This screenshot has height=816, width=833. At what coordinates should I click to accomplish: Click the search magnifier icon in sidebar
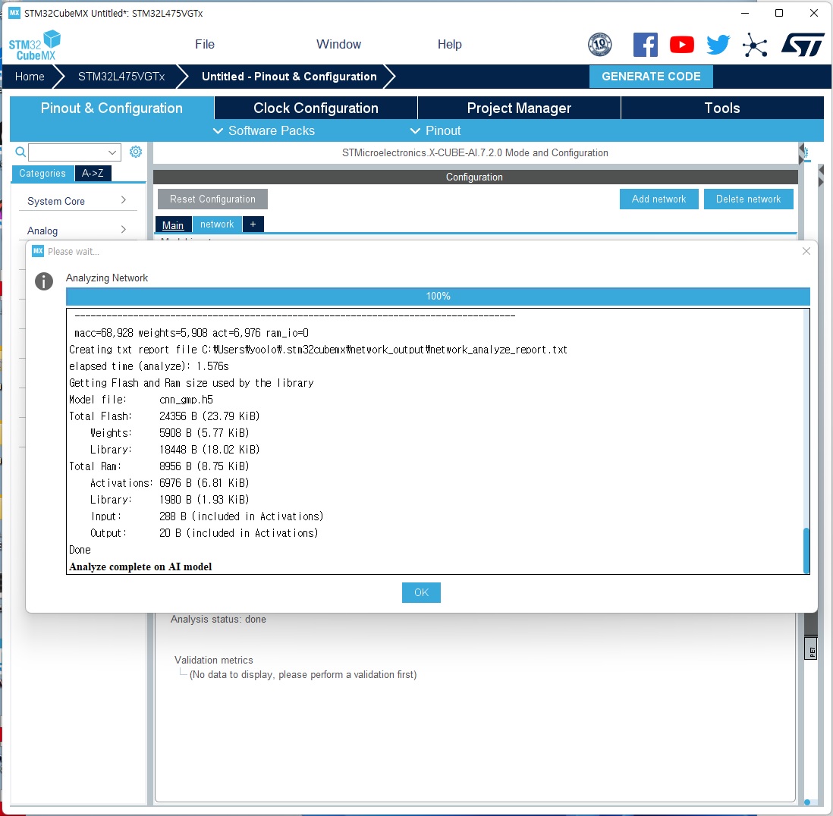point(20,152)
